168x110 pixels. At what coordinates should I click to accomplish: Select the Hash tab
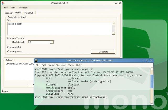pos(18,13)
